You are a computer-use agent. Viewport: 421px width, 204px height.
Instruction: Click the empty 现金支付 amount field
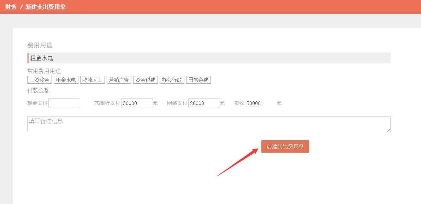pyautogui.click(x=64, y=103)
